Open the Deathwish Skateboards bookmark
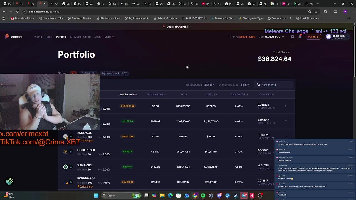This screenshot has height=200, width=356. tap(80, 19)
